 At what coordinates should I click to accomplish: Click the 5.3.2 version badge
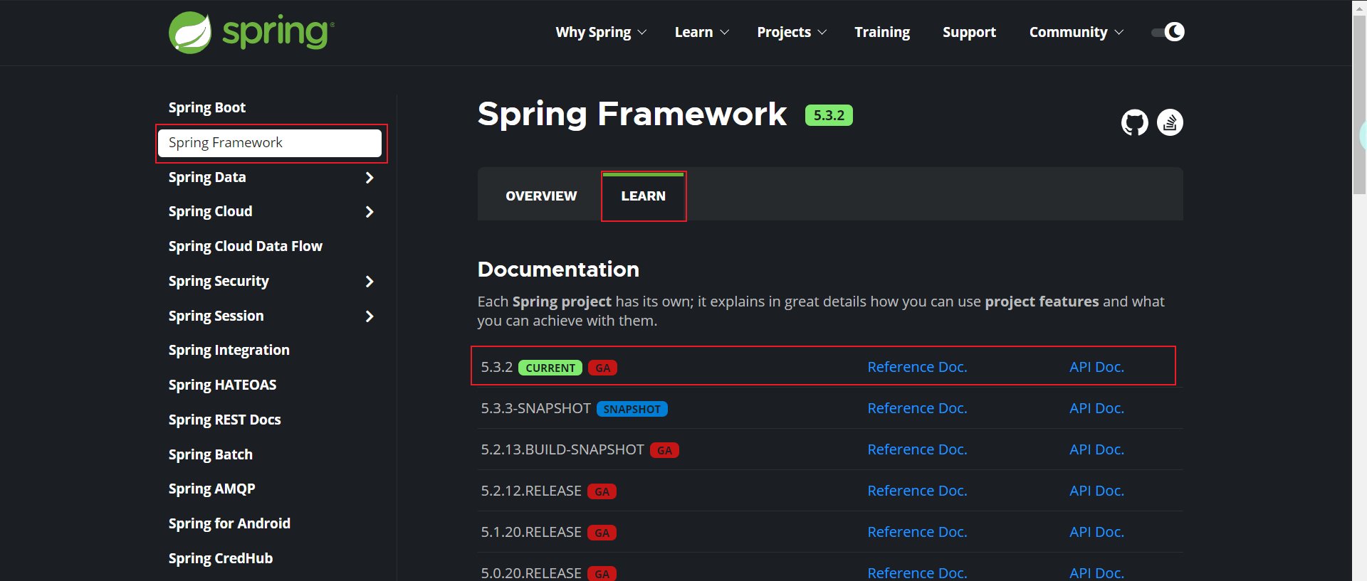tap(829, 115)
